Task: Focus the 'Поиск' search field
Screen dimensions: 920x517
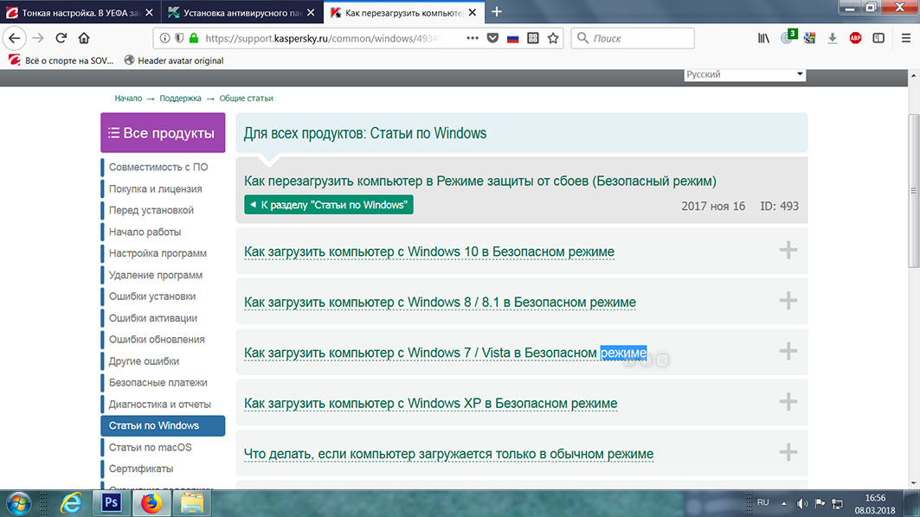Action: point(633,38)
